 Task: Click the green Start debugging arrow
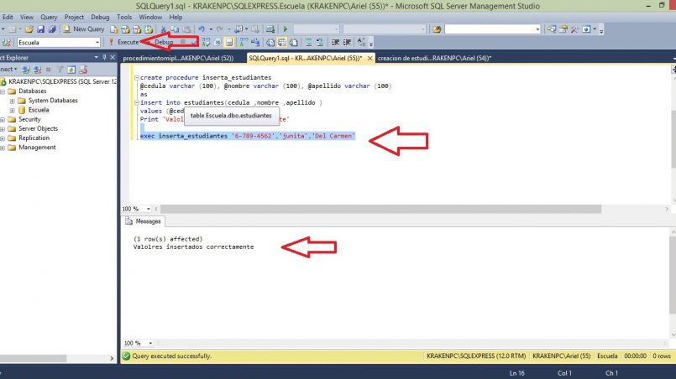point(285,29)
